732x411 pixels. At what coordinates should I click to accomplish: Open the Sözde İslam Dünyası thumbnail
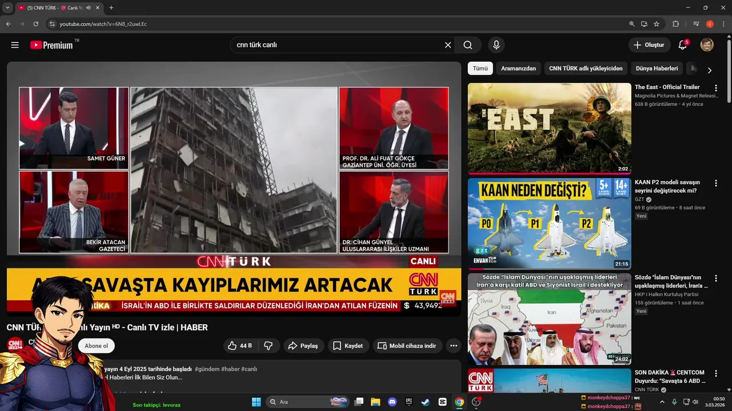(550, 319)
